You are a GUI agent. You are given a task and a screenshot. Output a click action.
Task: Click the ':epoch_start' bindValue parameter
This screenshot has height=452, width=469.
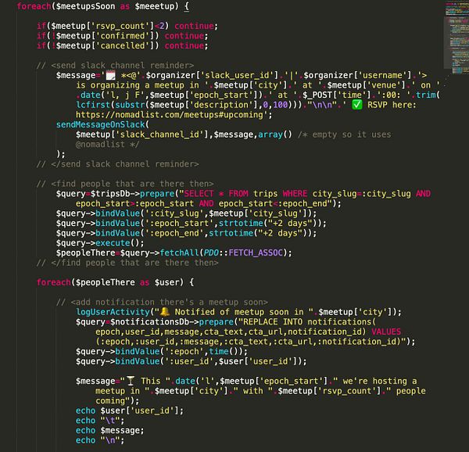tap(181, 224)
